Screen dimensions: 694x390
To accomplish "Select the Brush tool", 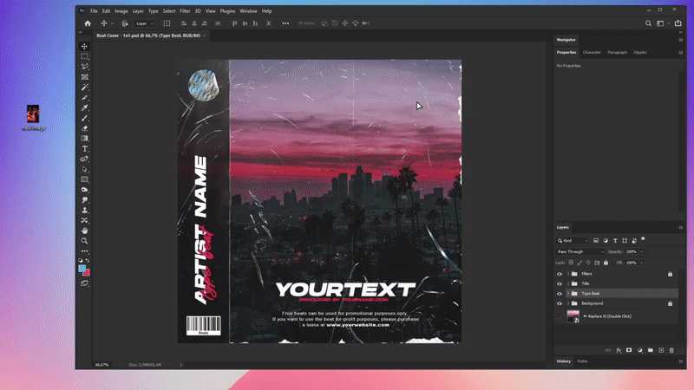I will 84,118.
